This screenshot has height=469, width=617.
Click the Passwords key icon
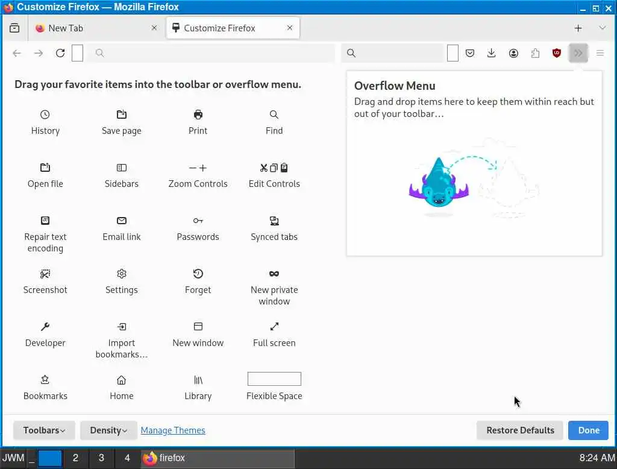pos(198,221)
